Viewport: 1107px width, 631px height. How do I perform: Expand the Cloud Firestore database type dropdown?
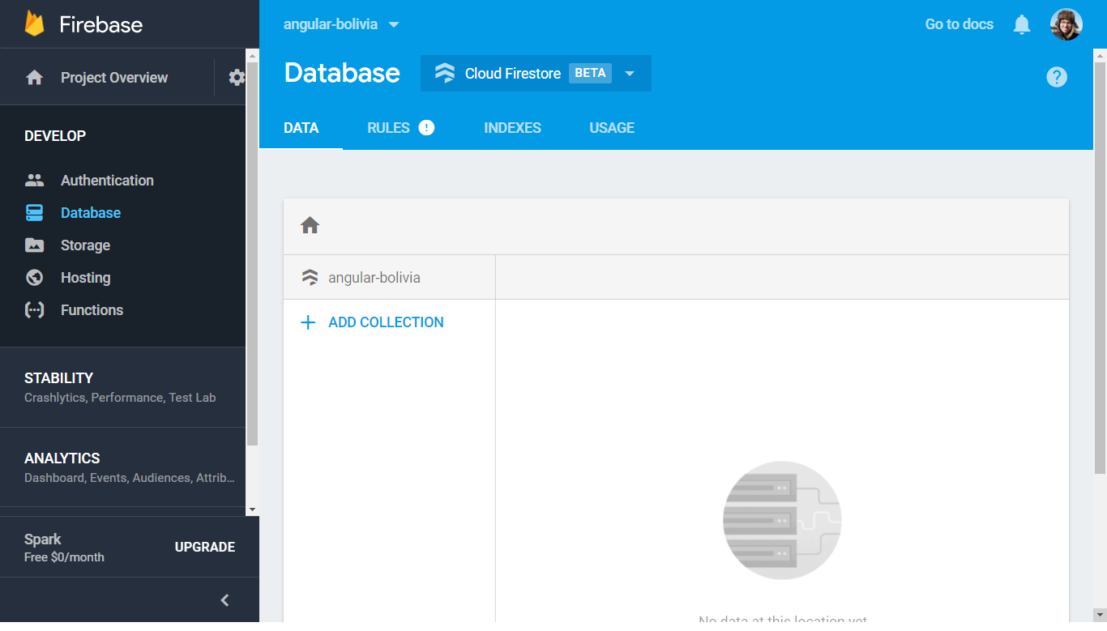tap(536, 73)
